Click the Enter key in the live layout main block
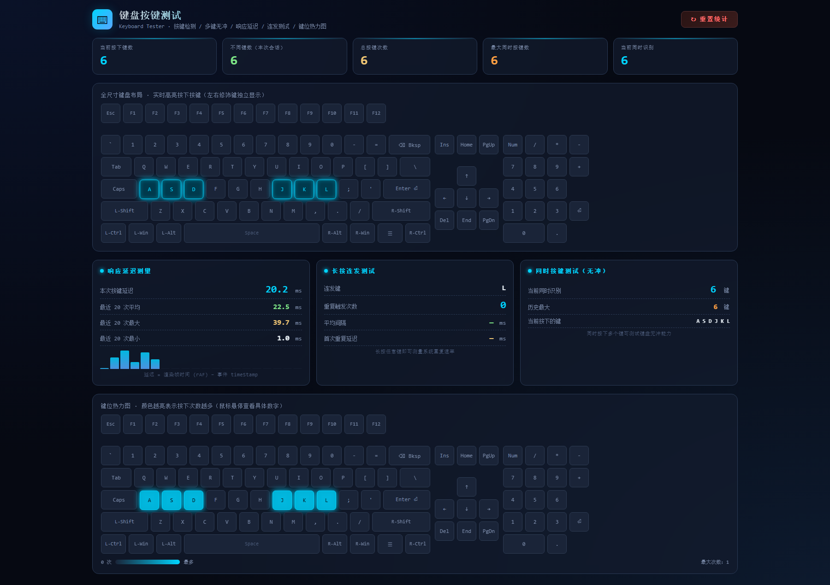The width and height of the screenshot is (830, 585). (x=407, y=189)
